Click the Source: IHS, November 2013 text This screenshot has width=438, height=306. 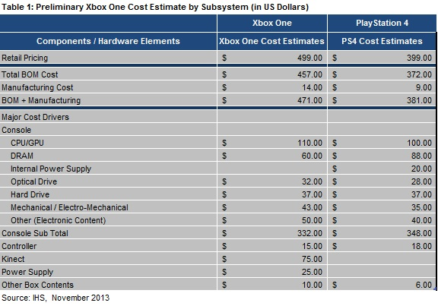[x=56, y=298]
